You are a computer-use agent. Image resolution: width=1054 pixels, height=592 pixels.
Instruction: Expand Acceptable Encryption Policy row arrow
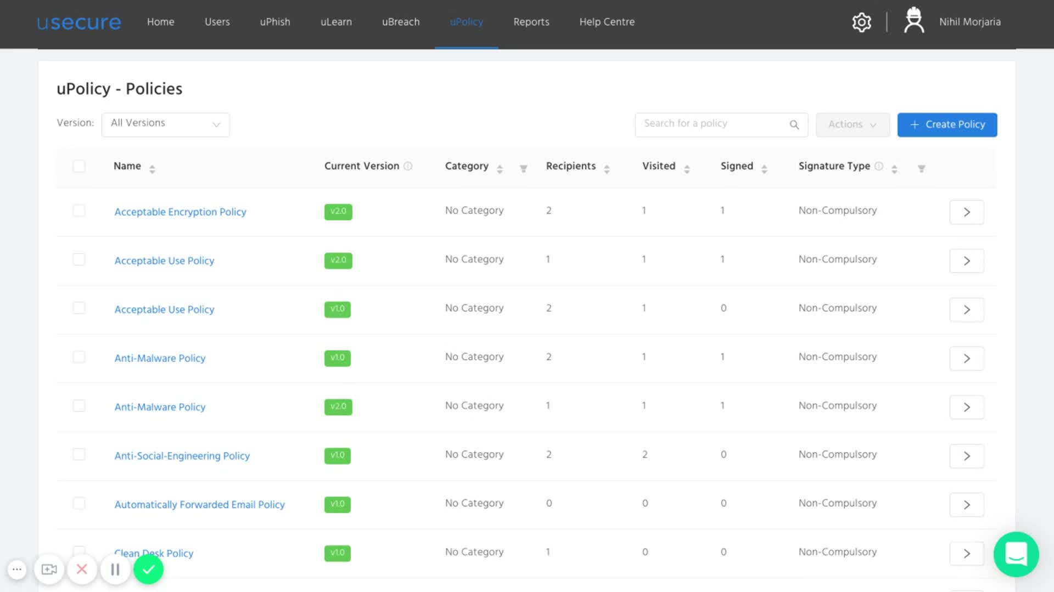point(967,212)
